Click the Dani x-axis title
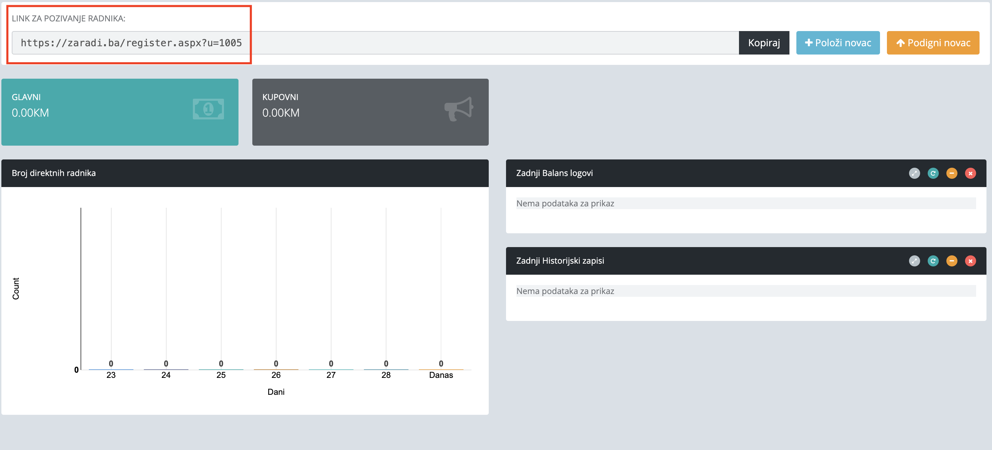992x450 pixels. click(276, 392)
